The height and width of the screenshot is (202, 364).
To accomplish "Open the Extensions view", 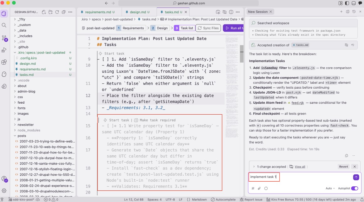I will pos(4,62).
